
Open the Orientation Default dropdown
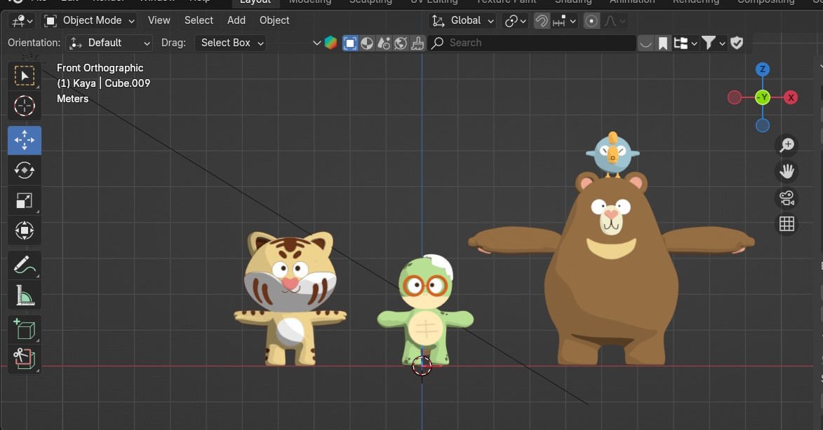[x=109, y=43]
